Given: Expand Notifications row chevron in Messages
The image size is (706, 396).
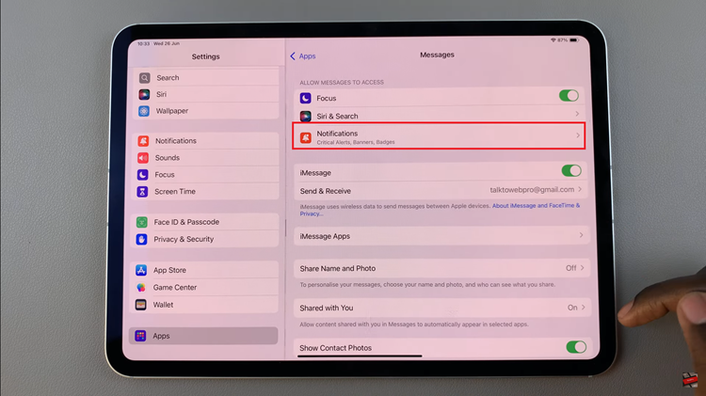Looking at the screenshot, I should pyautogui.click(x=578, y=135).
